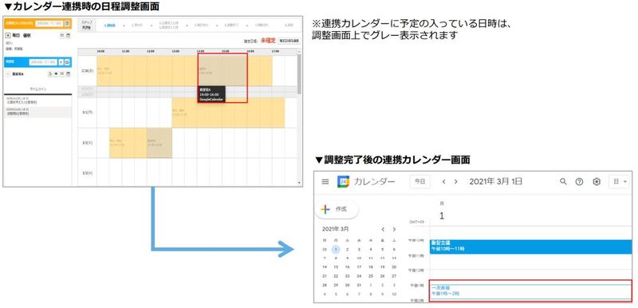
Task: Select the first step in the step bar
Action: [109, 26]
